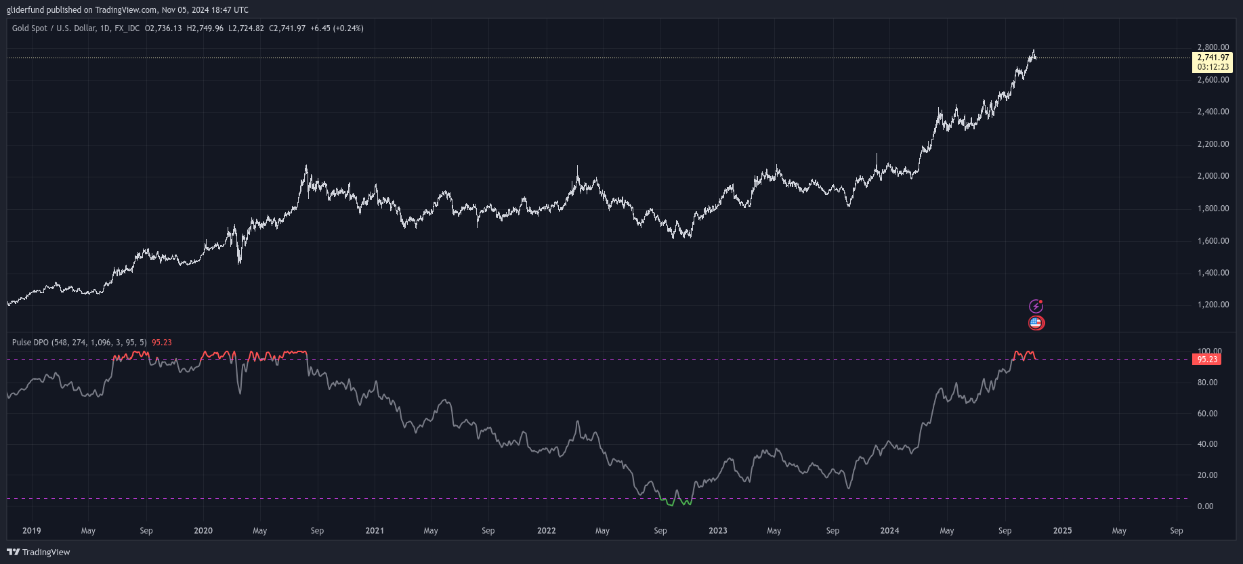This screenshot has width=1243, height=564.
Task: Click the countdown timer 03:12:23 label
Action: tap(1213, 67)
